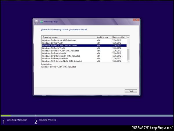The height and width of the screenshot is (131, 174).
Task: Click the back arrow in Windows Setup
Action: (37, 22)
